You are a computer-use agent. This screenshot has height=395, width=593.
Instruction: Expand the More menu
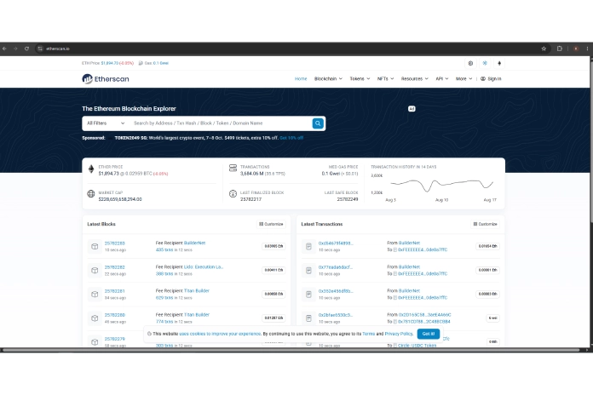[x=463, y=78]
